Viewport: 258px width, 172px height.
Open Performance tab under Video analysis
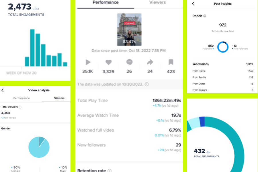[x=21, y=98]
